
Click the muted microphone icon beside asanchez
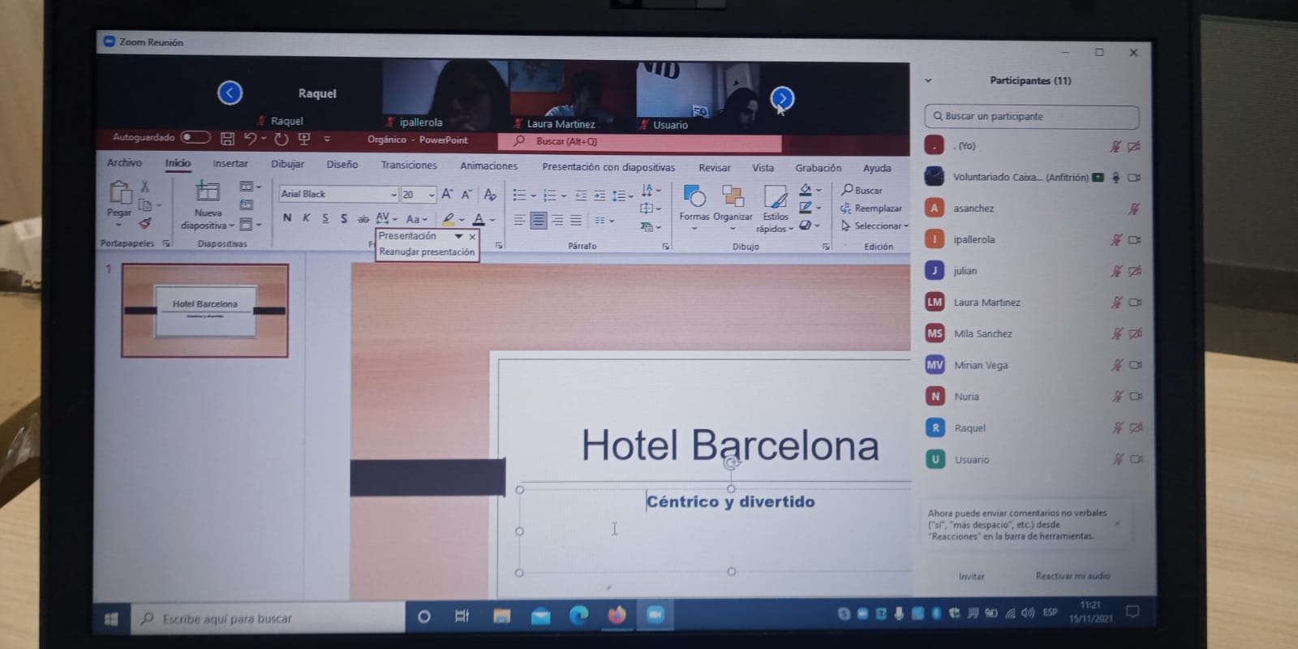pos(1134,209)
